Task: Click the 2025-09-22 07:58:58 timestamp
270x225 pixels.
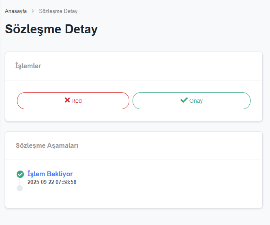Action: (x=52, y=182)
